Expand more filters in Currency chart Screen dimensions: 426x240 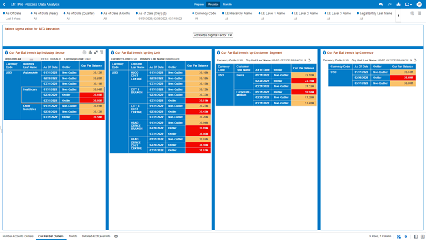click(416, 60)
